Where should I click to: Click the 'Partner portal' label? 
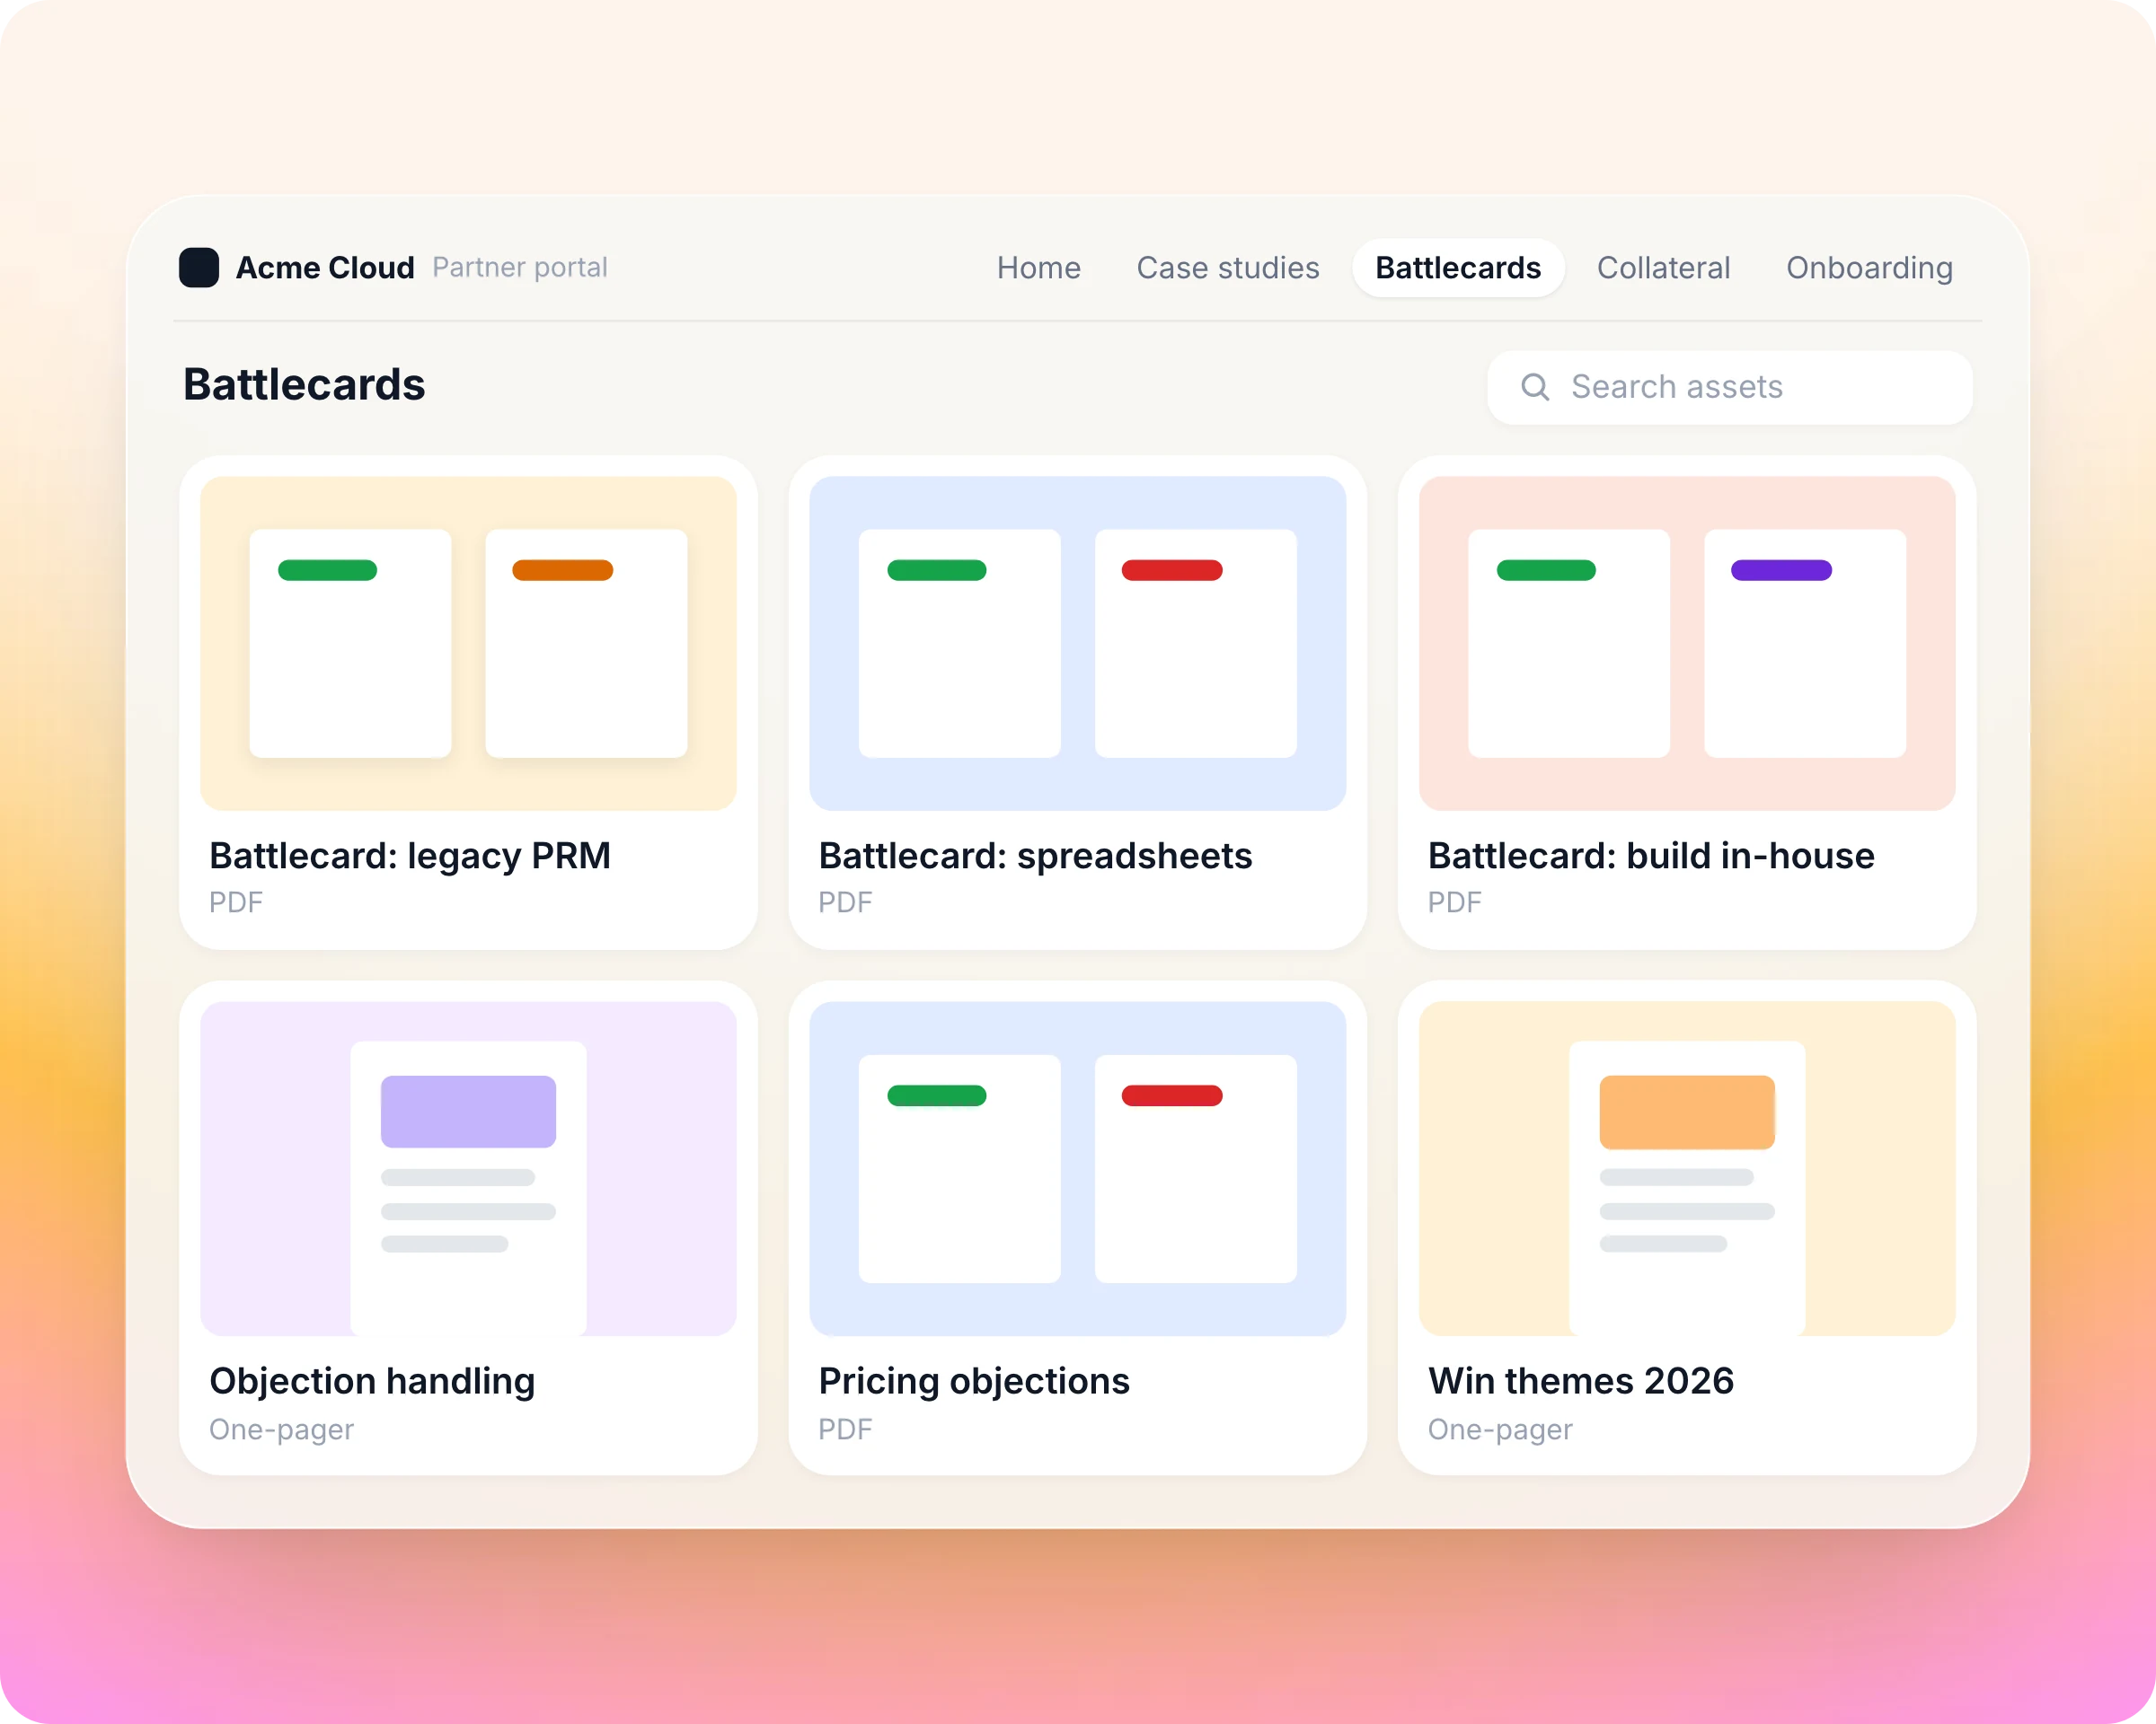(x=520, y=268)
